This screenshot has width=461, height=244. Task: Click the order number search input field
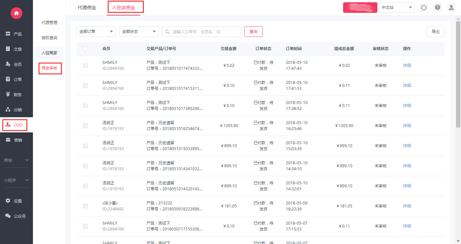coord(204,32)
